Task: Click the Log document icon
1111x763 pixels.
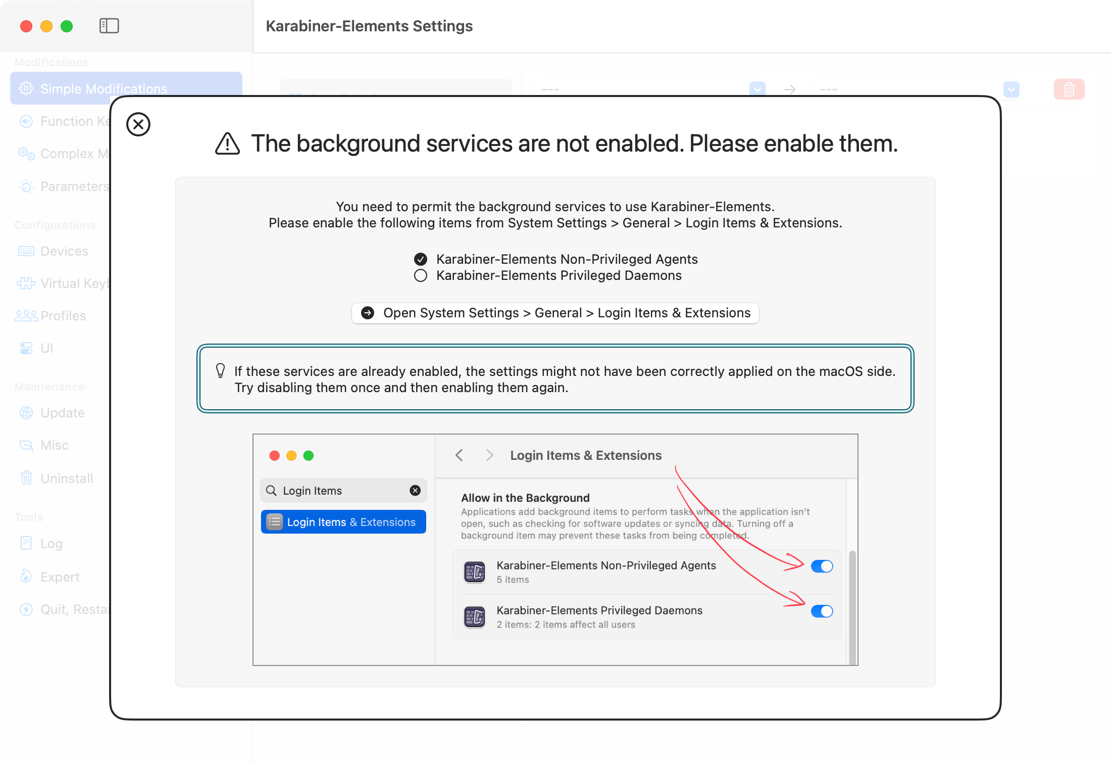Action: point(26,543)
